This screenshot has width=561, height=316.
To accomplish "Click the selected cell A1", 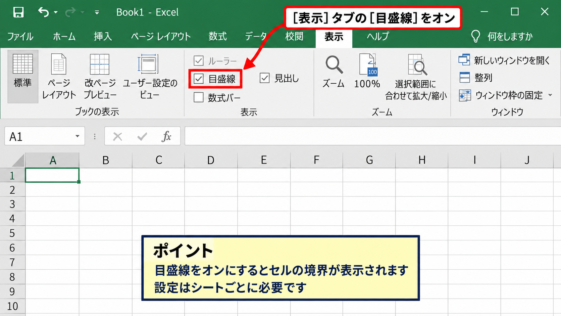I will coord(52,175).
